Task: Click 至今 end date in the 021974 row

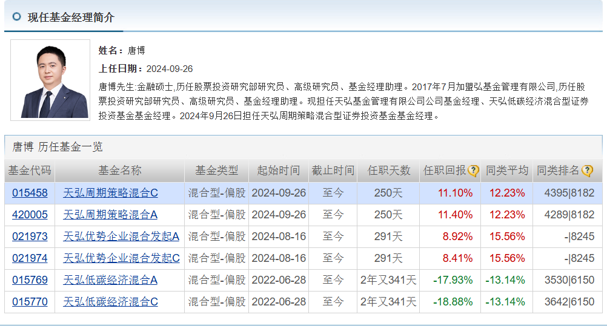Action: tap(333, 258)
